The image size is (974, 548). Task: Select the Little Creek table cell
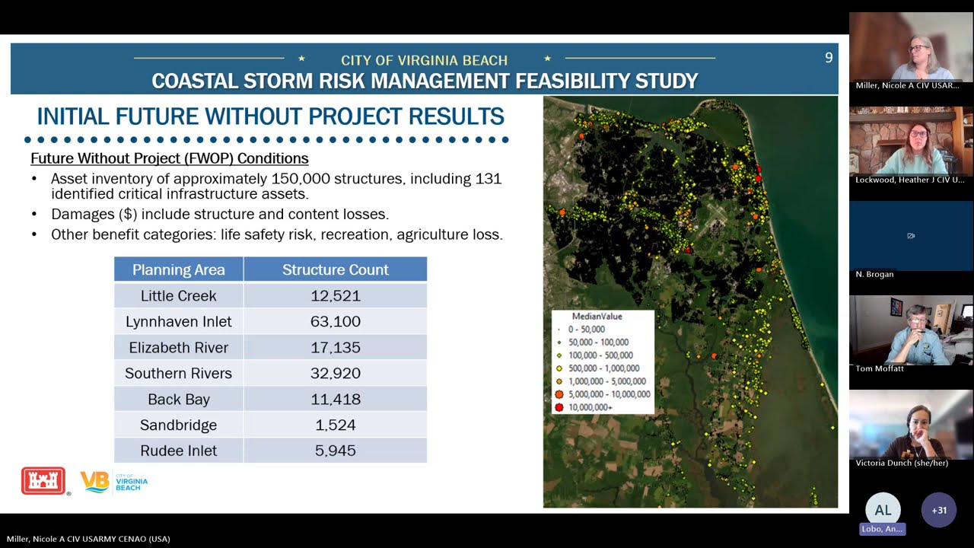click(179, 295)
